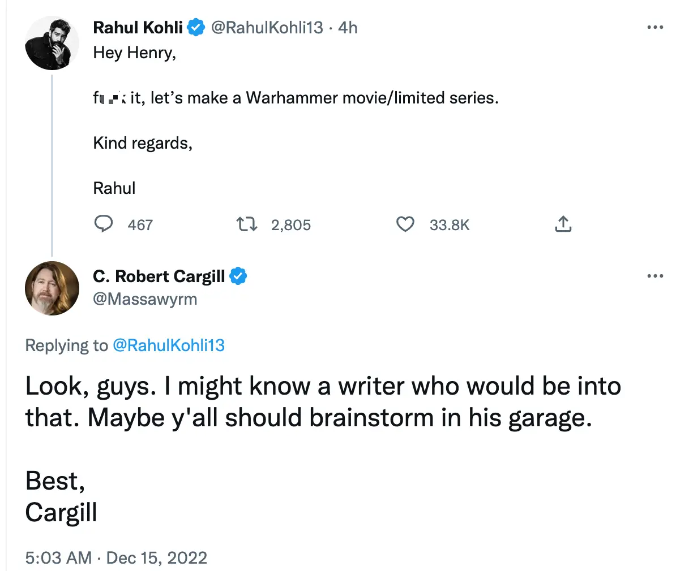Open the 4h timestamp link
The image size is (676, 571).
tap(348, 28)
